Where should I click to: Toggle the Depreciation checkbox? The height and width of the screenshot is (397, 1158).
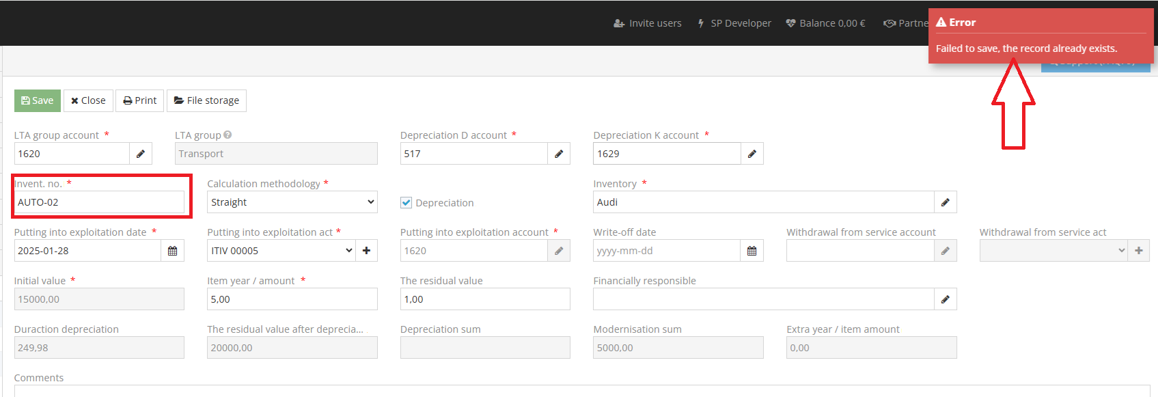(x=406, y=203)
